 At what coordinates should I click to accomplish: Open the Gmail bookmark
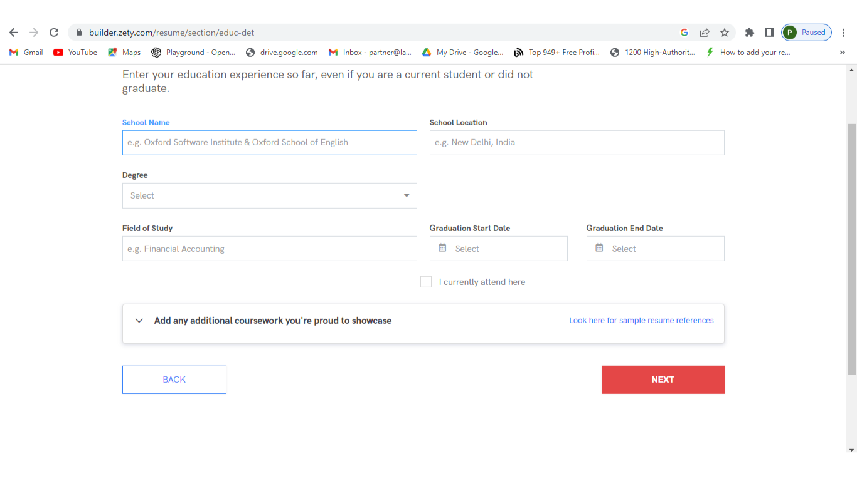[x=26, y=53]
